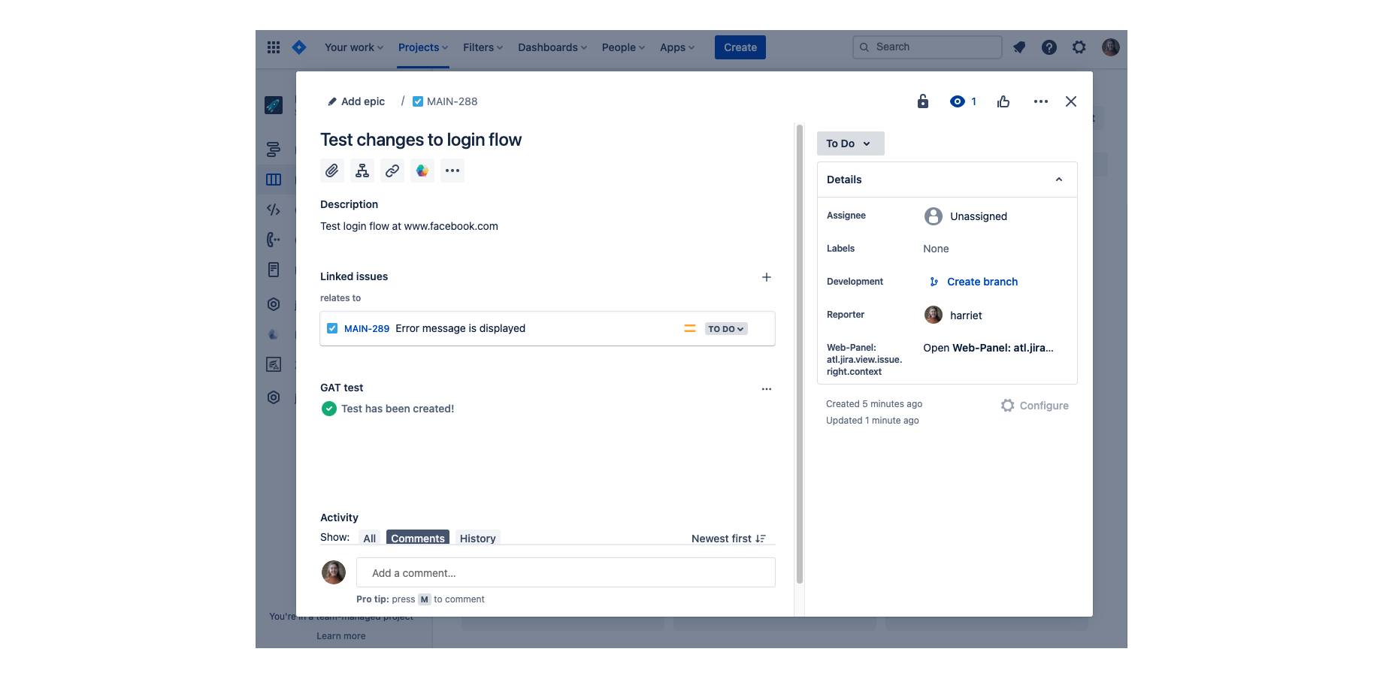This screenshot has width=1383, height=676.
Task: Click the project rocket avatar in sidebar
Action: coord(274,105)
